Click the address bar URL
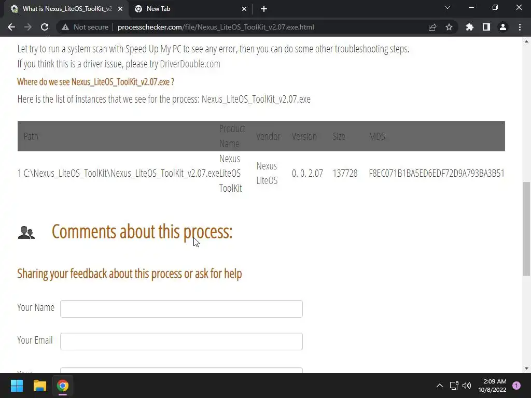 (x=216, y=27)
